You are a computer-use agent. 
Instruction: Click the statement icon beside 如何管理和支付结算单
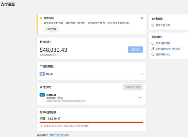pos(153,49)
